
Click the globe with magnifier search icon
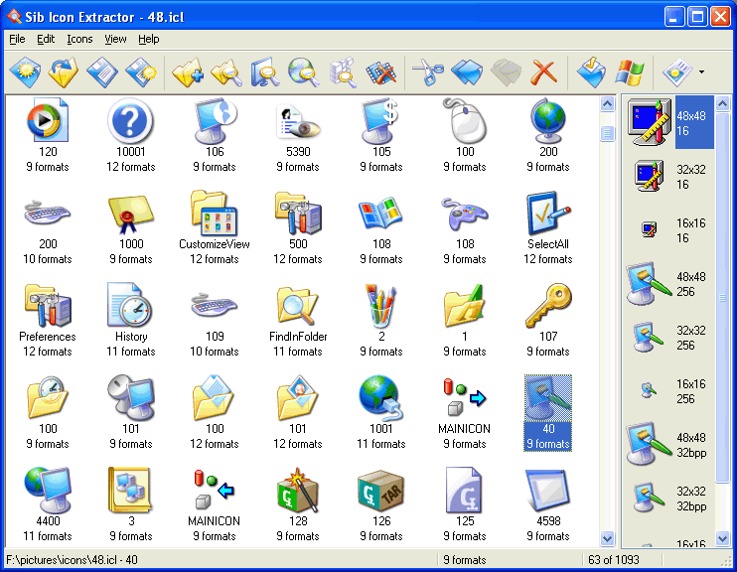click(x=304, y=72)
